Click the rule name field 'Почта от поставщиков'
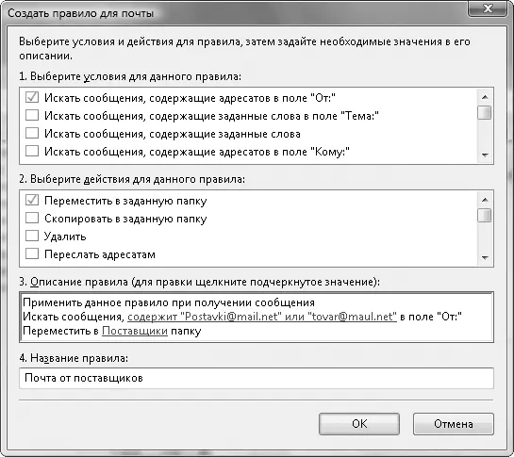The image size is (514, 457). (257, 379)
